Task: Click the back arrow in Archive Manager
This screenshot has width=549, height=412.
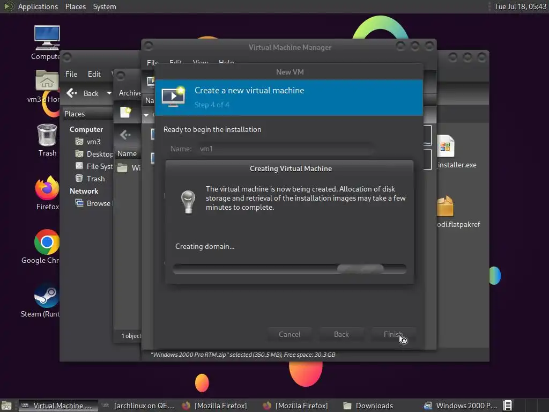Action: point(125,135)
